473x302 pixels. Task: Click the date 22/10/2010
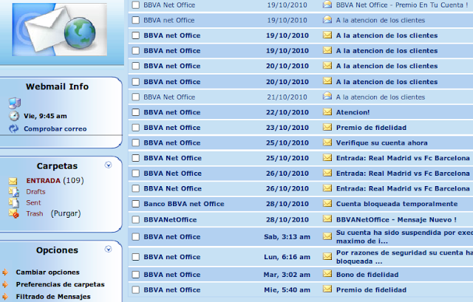[287, 112]
